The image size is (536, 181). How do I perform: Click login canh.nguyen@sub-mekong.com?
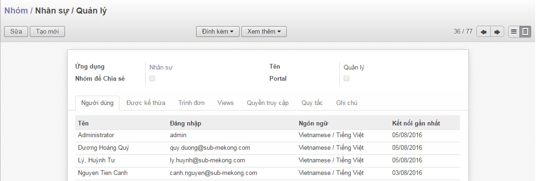click(x=213, y=173)
